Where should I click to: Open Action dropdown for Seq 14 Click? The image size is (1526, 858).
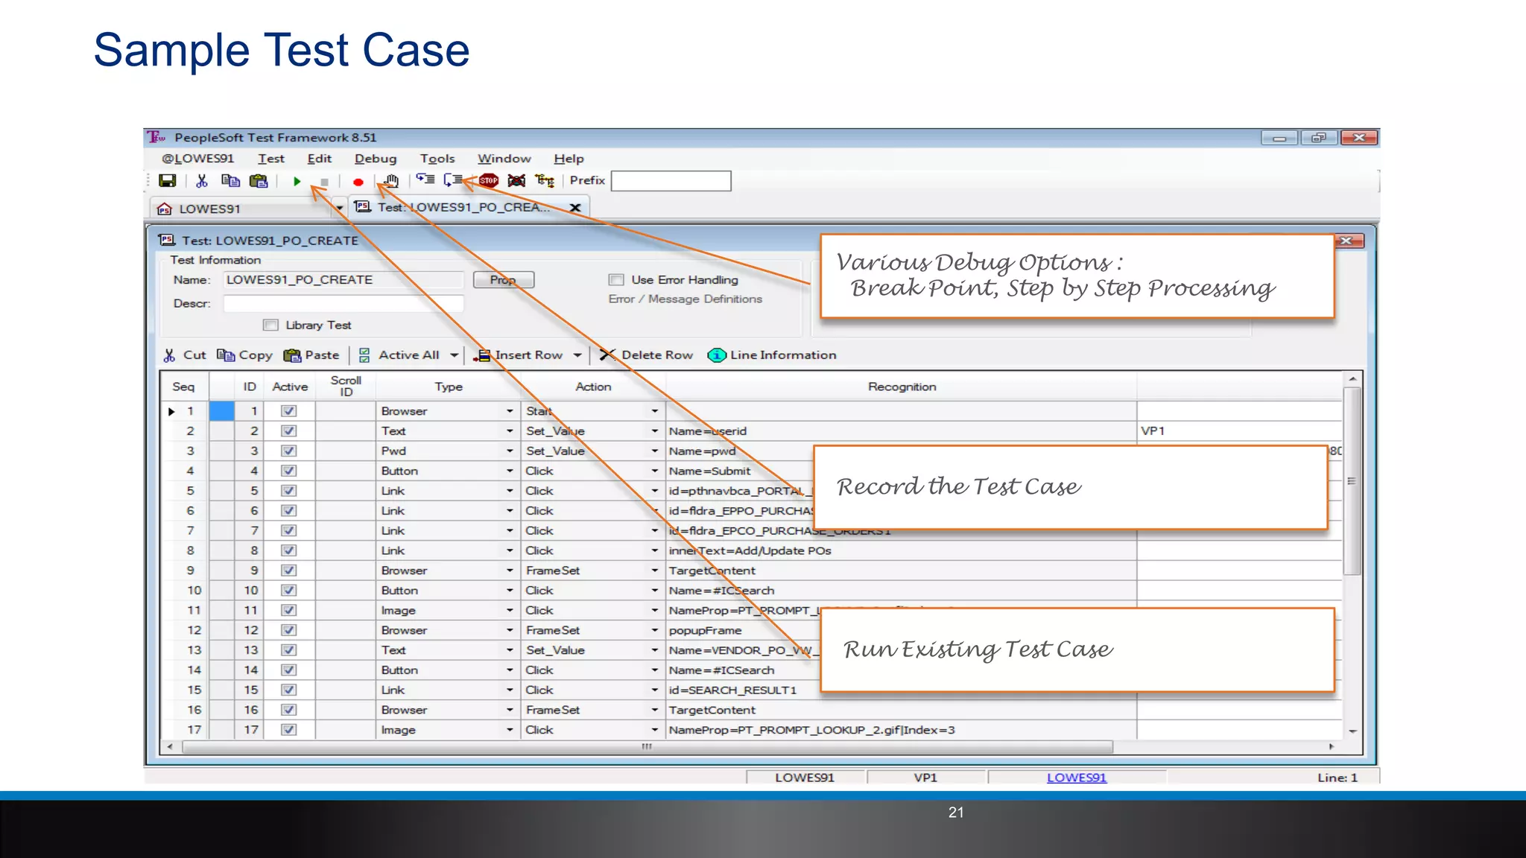coord(655,670)
